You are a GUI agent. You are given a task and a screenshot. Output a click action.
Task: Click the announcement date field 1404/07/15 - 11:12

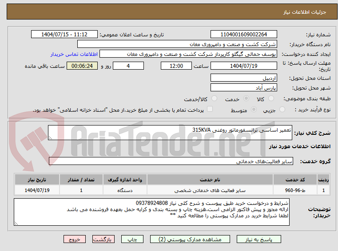click(64, 35)
